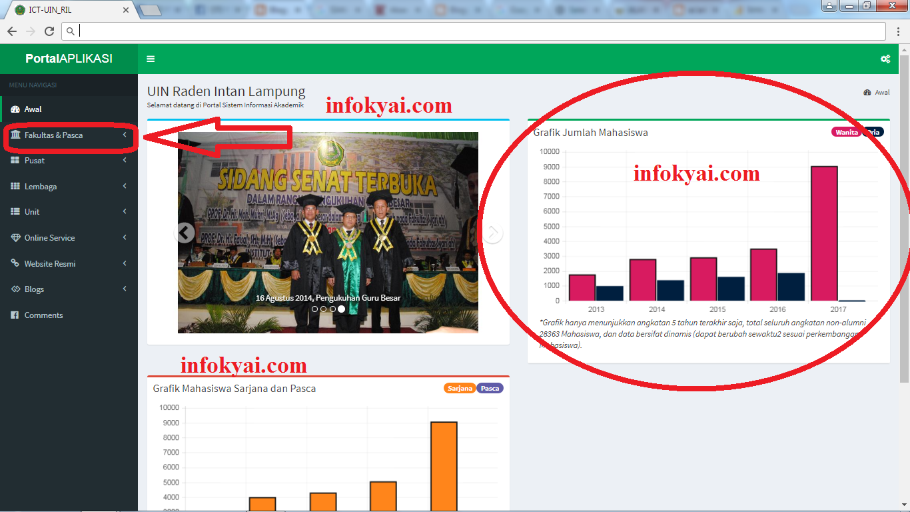Click the Awal dashboard icon in sidebar
Viewport: 910px width, 512px height.
tap(15, 109)
